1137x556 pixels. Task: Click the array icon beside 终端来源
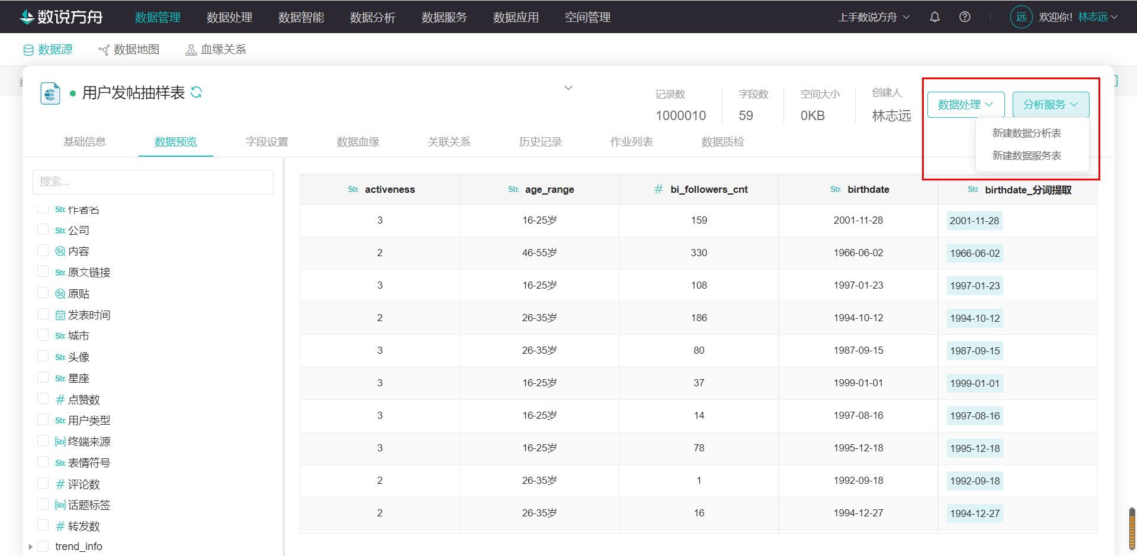tap(60, 442)
